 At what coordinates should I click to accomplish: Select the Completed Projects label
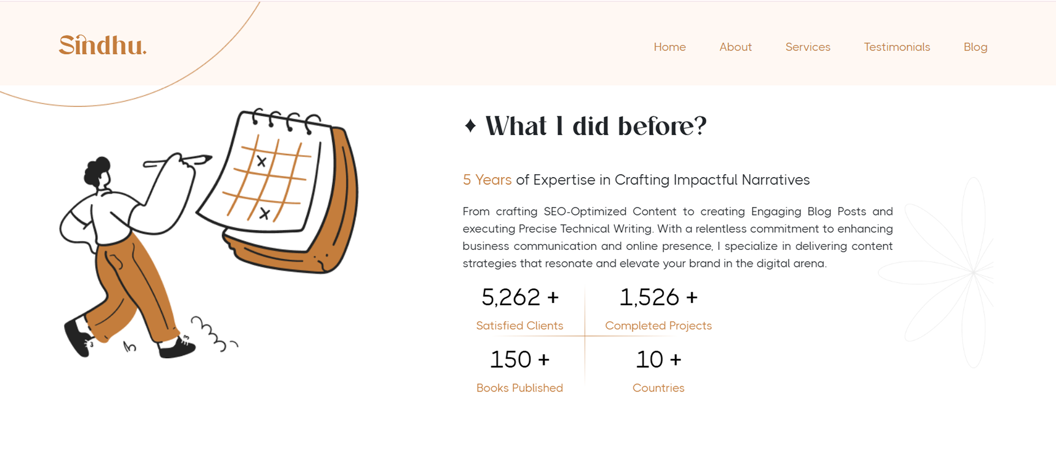click(x=658, y=325)
